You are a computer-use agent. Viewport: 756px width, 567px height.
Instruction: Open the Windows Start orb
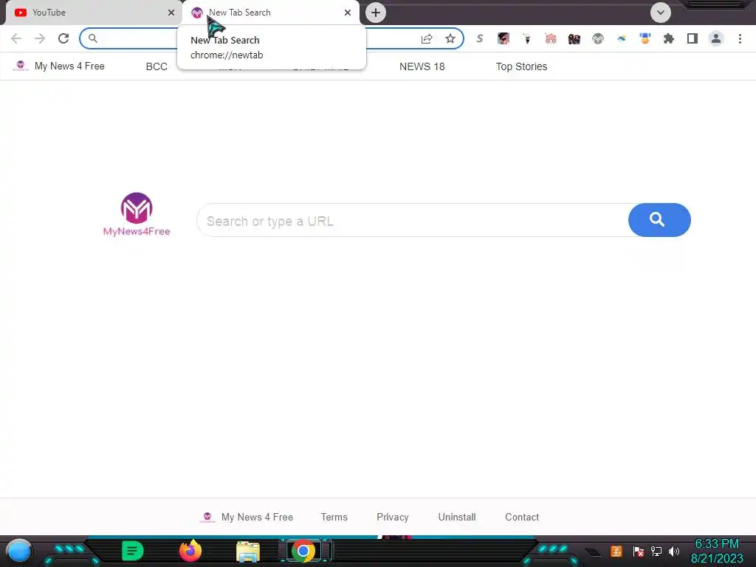[x=19, y=551]
